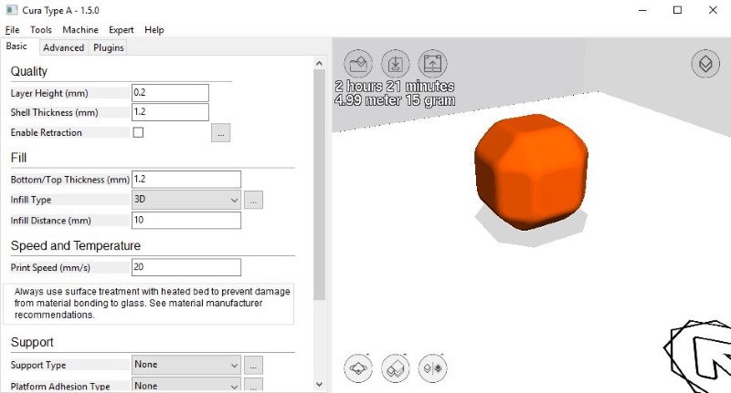Click the Bottom/Top Thickness input field
The image size is (731, 393).
(186, 179)
